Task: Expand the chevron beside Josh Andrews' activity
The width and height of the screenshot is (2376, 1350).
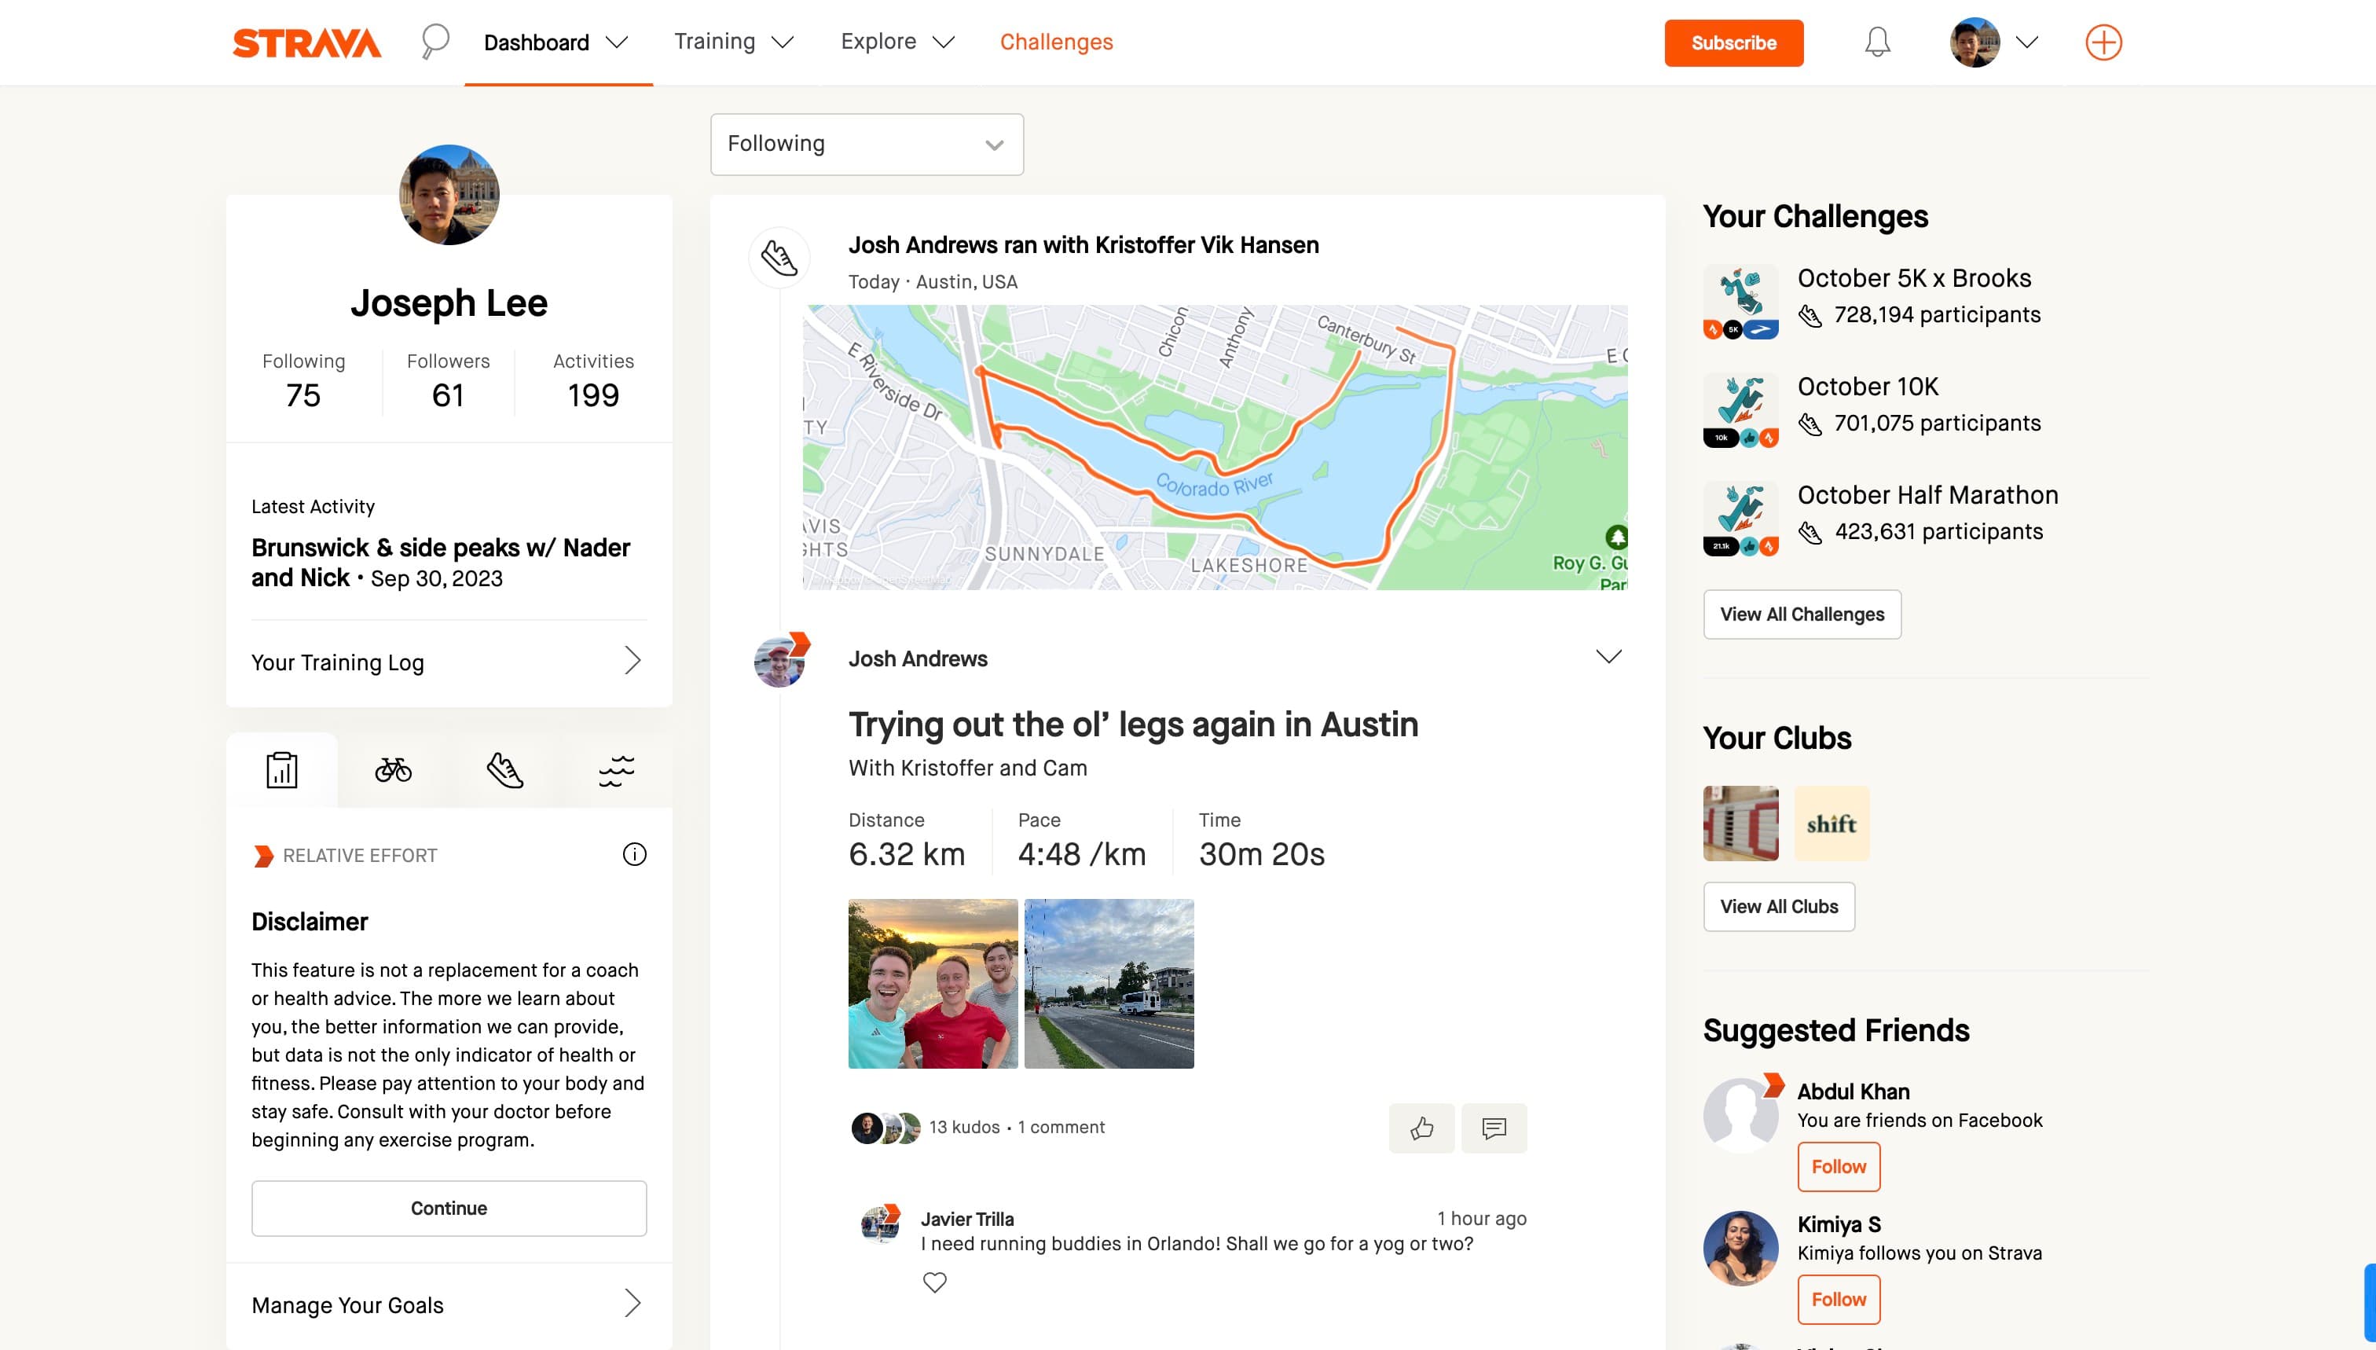Action: pos(1608,656)
